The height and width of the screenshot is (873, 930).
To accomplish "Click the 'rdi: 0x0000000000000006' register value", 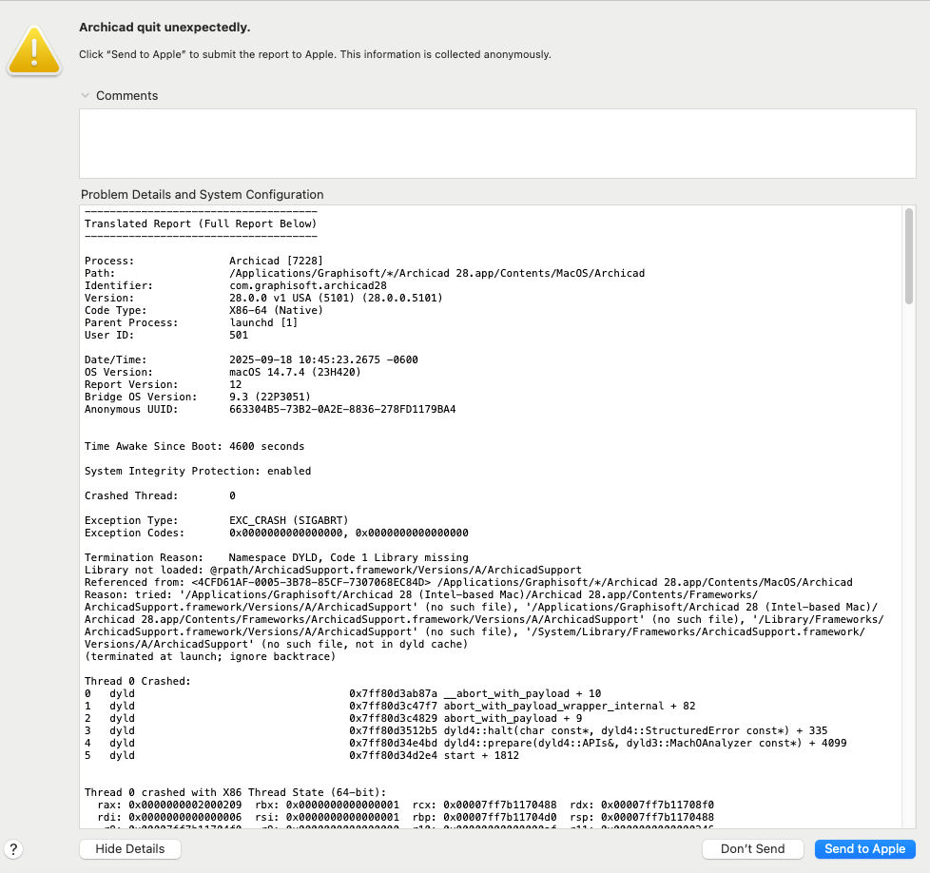I will pyautogui.click(x=169, y=818).
